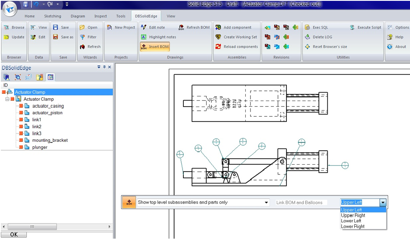The image size is (410, 239).
Task: Select actuator_piston in the tree
Action: pos(48,112)
